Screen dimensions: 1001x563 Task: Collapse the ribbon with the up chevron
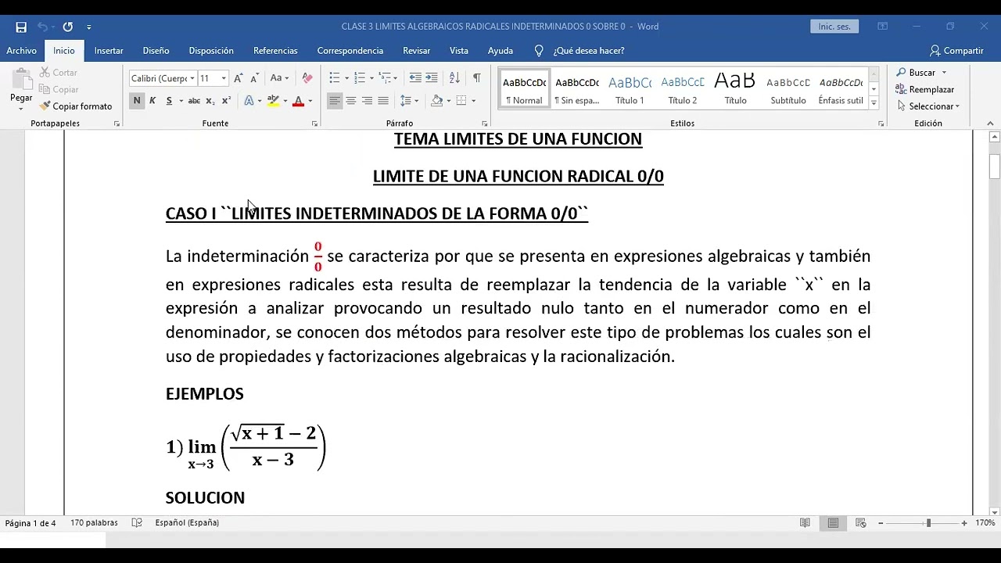[x=990, y=124]
